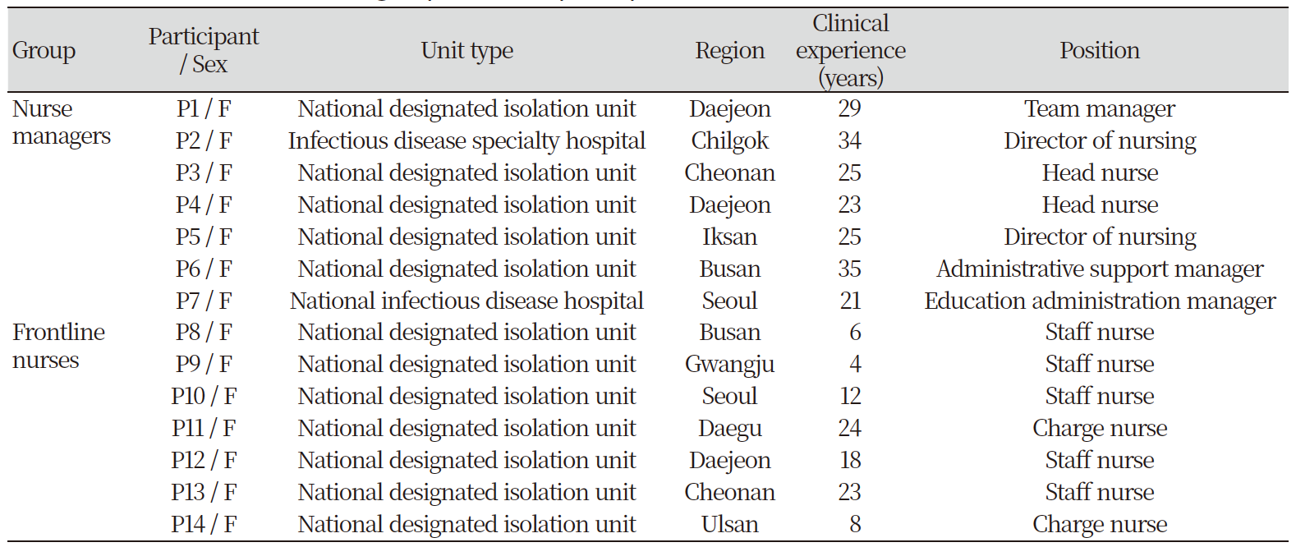Image resolution: width=1296 pixels, height=547 pixels.
Task: Click the Region column header
Action: (729, 51)
